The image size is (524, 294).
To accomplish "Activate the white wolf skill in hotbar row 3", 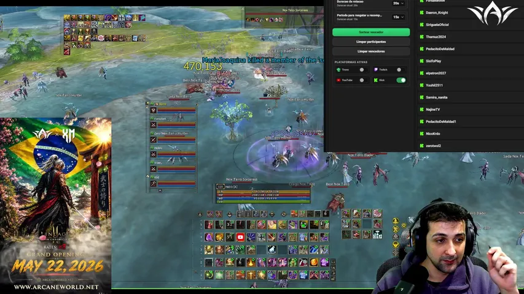I will pyautogui.click(x=272, y=250).
